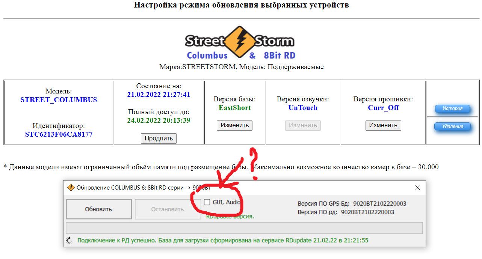
Task: Click Изменить under Версия прошивки
Action: tap(383, 125)
